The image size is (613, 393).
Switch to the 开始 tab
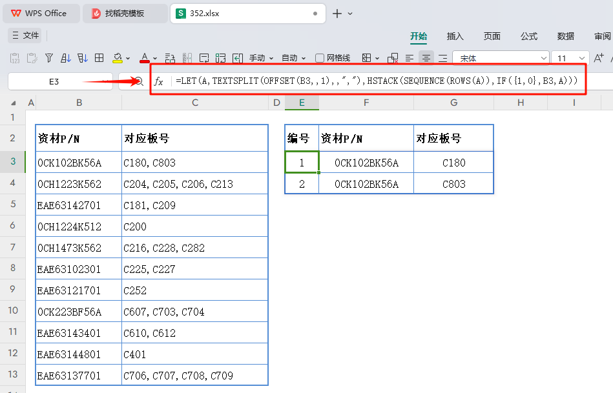[x=419, y=36]
